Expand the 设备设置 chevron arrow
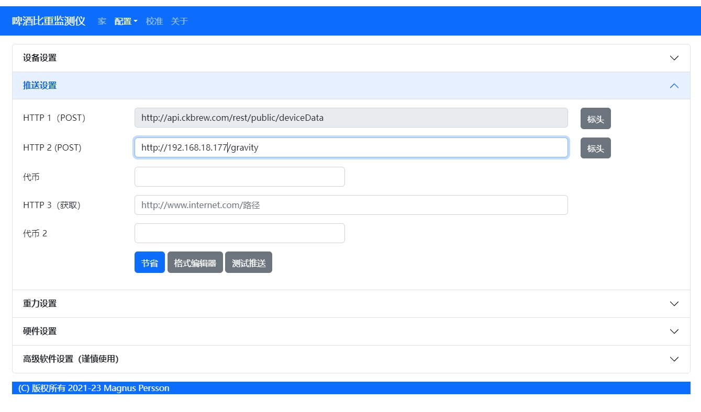This screenshot has width=701, height=412. tap(674, 58)
